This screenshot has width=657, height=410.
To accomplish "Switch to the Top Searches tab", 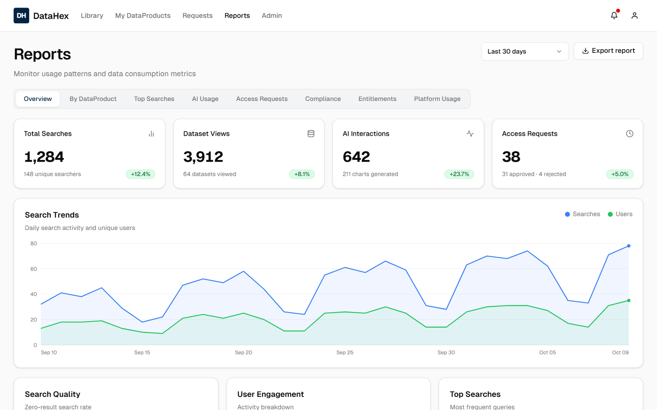I will point(154,99).
